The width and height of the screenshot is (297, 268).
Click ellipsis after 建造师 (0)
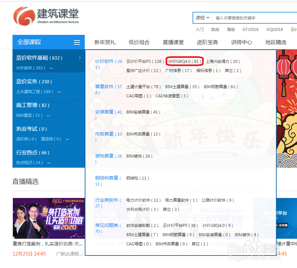click(x=67, y=139)
